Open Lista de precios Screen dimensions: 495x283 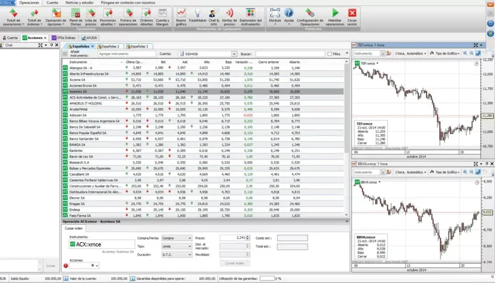click(x=91, y=17)
